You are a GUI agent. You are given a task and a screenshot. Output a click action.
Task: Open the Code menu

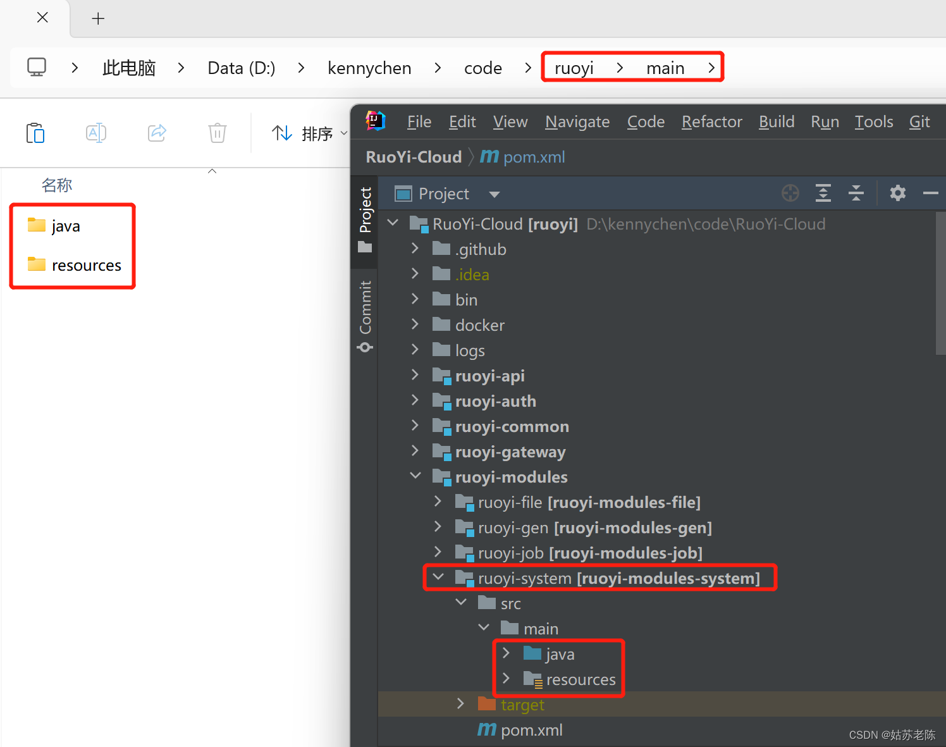[646, 121]
